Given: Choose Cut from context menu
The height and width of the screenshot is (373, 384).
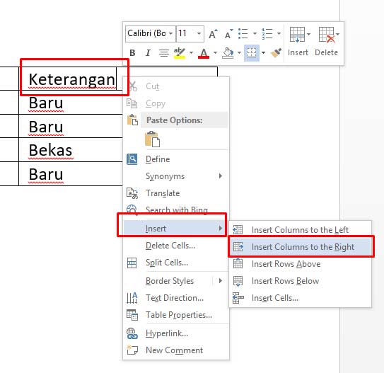Looking at the screenshot, I should pyautogui.click(x=176, y=86).
